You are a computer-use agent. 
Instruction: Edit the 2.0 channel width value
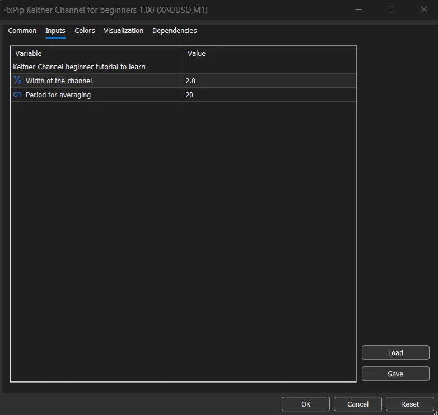point(269,81)
